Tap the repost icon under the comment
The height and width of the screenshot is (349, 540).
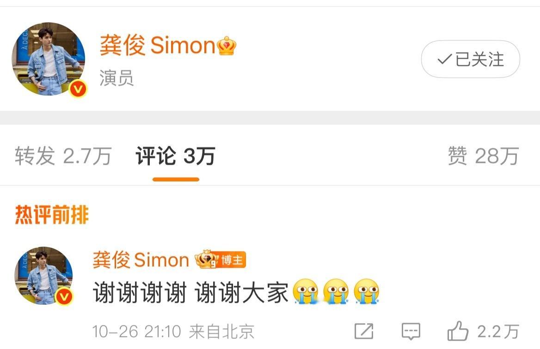[364, 331]
